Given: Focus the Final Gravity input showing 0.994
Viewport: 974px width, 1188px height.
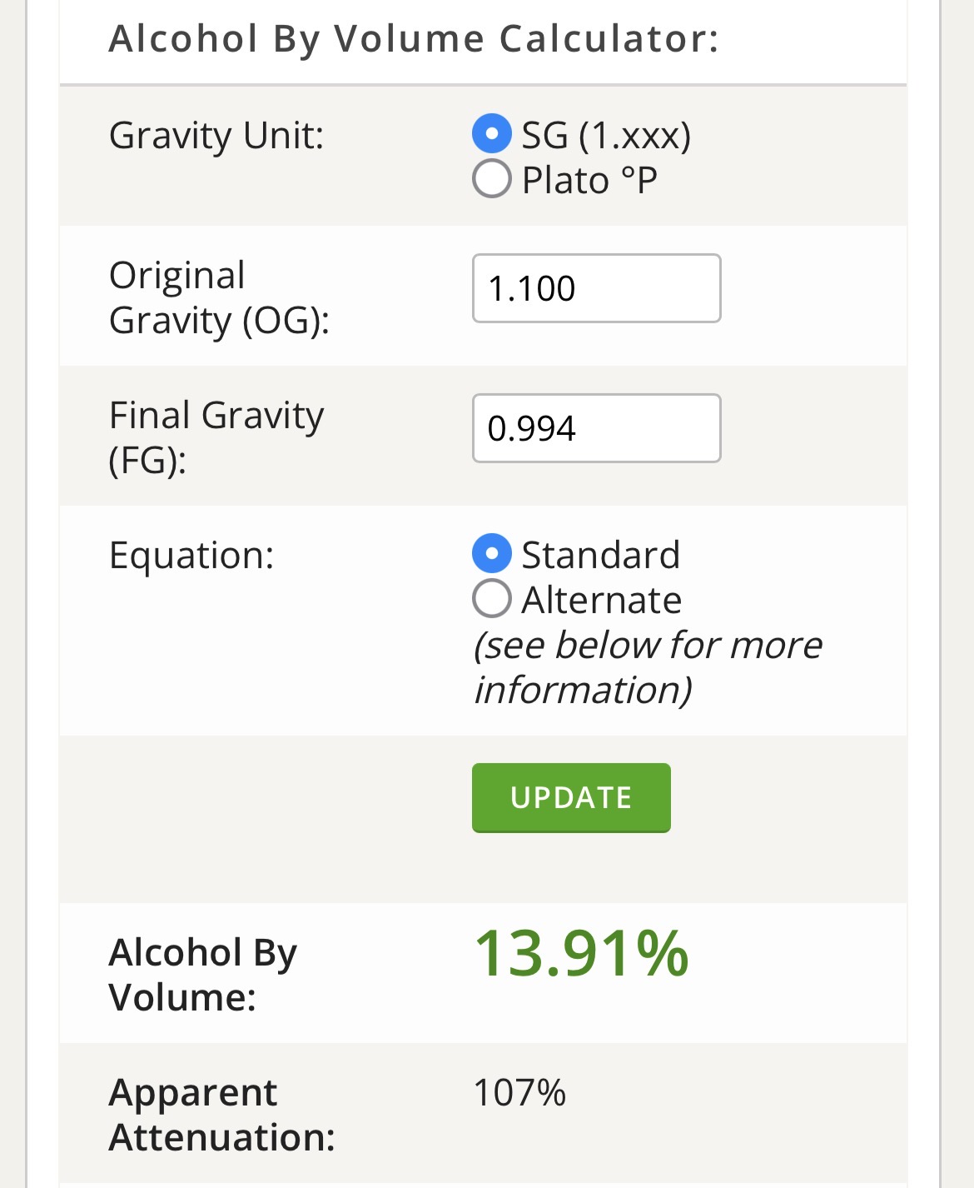Looking at the screenshot, I should 596,428.
